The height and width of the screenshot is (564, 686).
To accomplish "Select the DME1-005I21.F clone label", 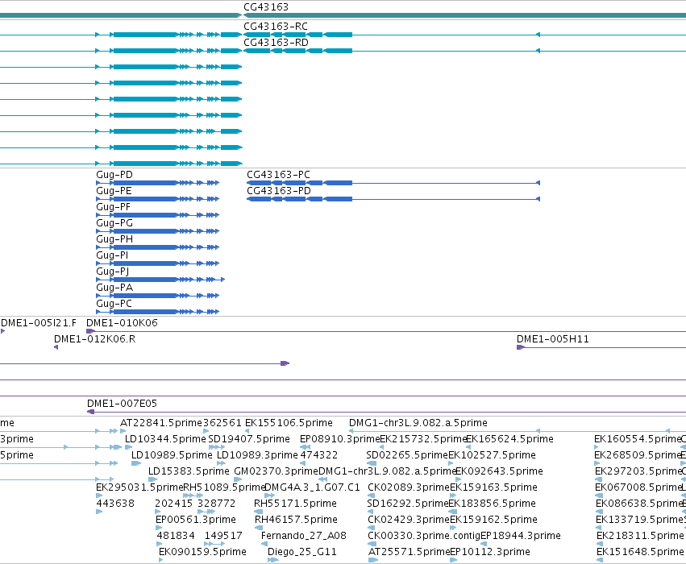I will click(x=39, y=322).
